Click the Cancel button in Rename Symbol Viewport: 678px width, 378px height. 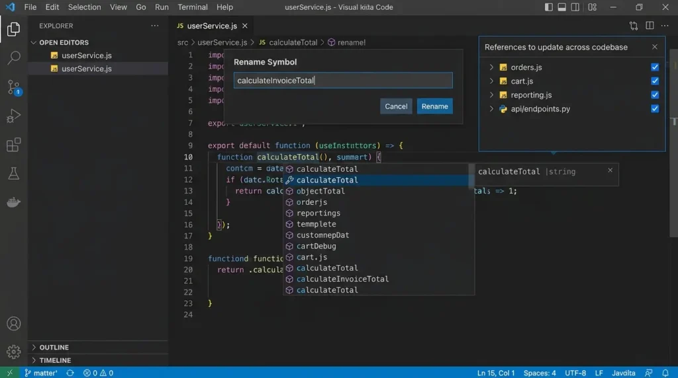coord(396,106)
